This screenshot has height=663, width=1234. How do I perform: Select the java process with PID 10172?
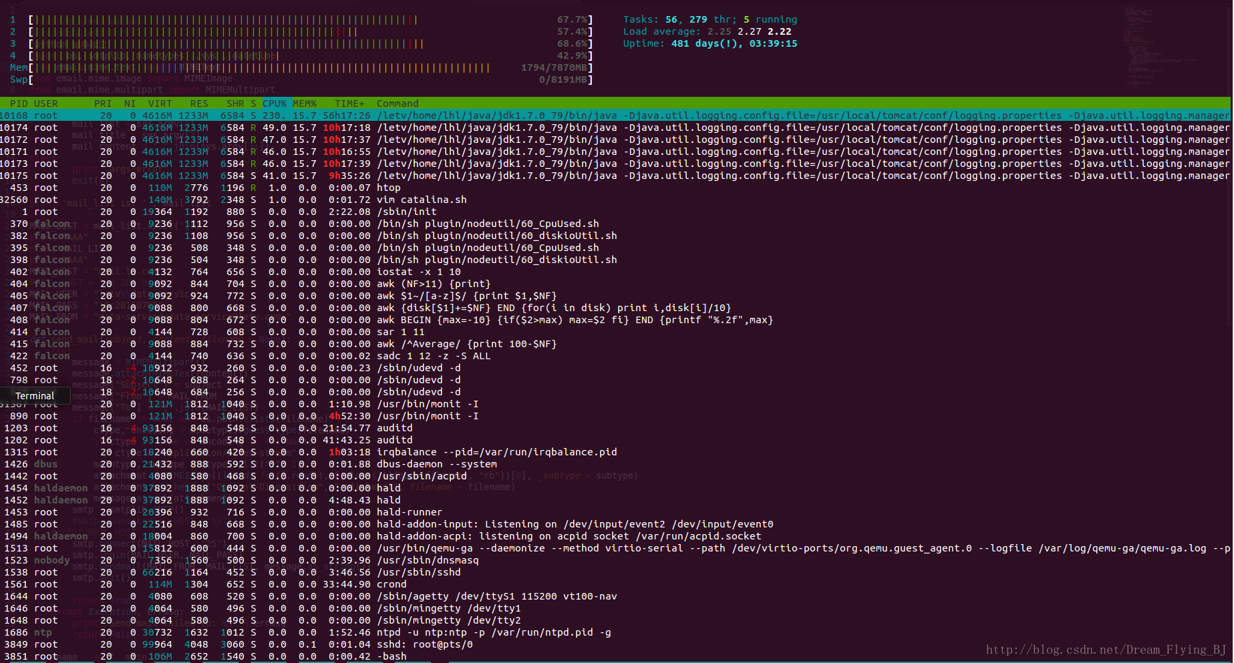point(615,140)
